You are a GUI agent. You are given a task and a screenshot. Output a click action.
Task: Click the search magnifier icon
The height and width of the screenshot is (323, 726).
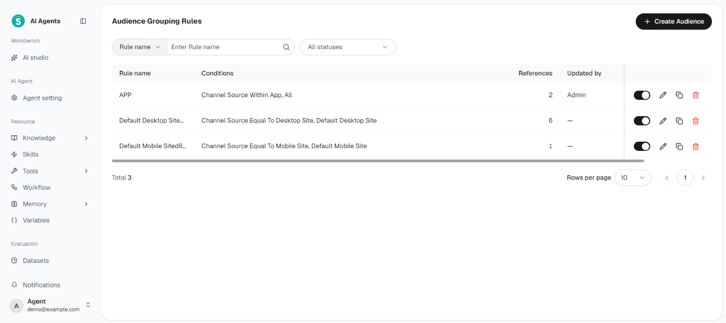coord(286,47)
